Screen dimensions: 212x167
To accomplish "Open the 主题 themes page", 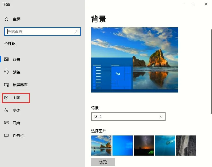I will point(16,98).
